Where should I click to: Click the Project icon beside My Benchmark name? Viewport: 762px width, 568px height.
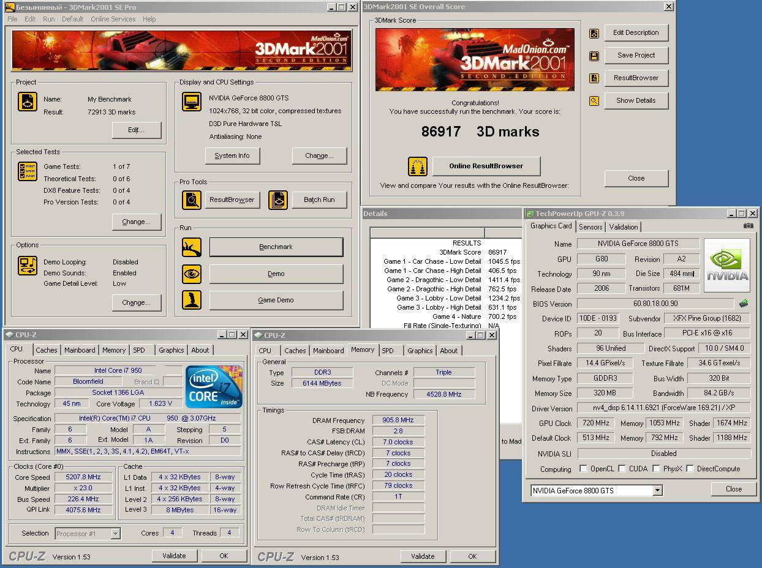tap(28, 102)
